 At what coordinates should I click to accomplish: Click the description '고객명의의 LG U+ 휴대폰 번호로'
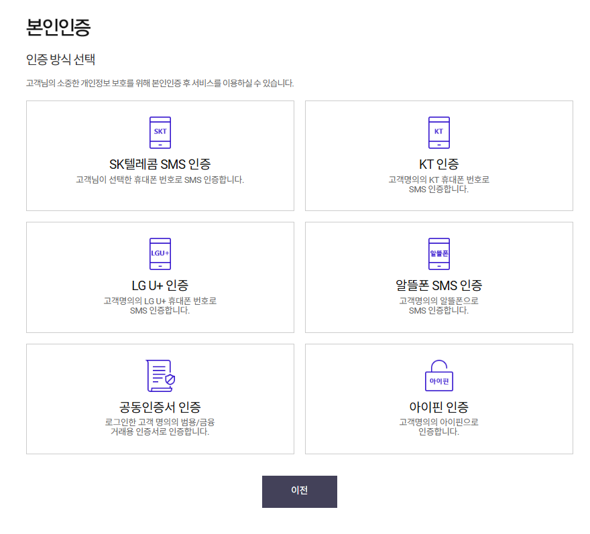tap(160, 301)
